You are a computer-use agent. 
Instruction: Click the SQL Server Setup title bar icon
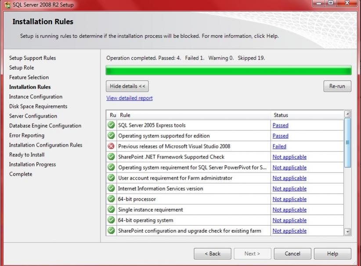7,4
